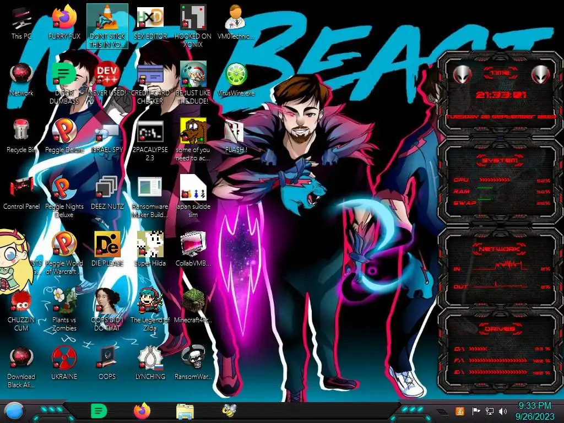The image size is (564, 423).
Task: Click the CPU usage bar in SYSTEM
Action: coord(494,180)
